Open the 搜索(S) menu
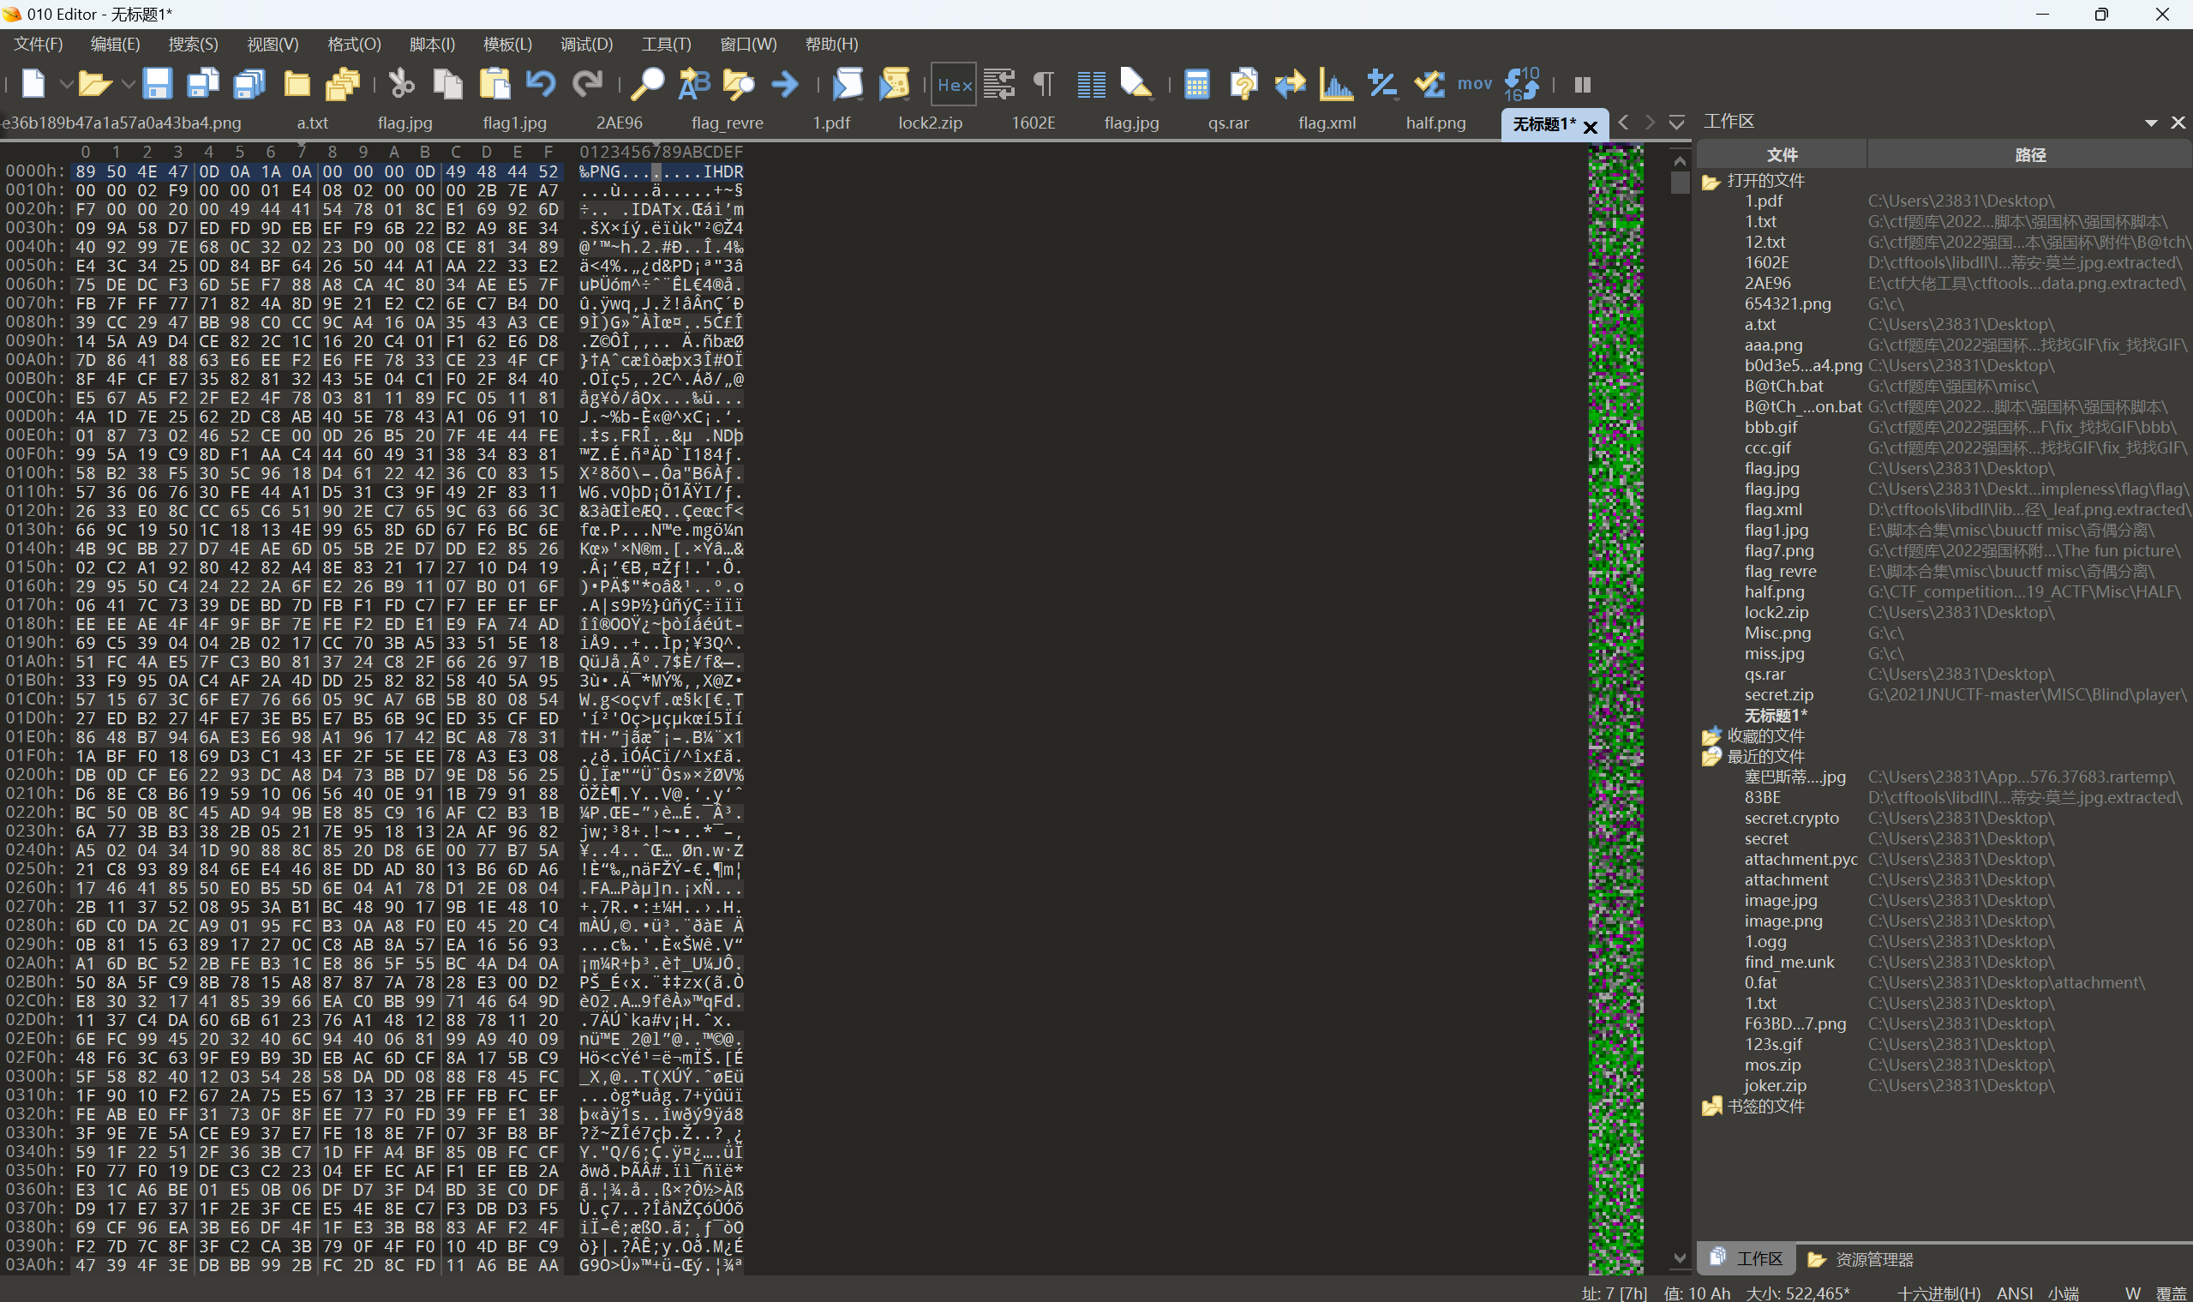Viewport: 2193px width, 1302px height. (193, 44)
